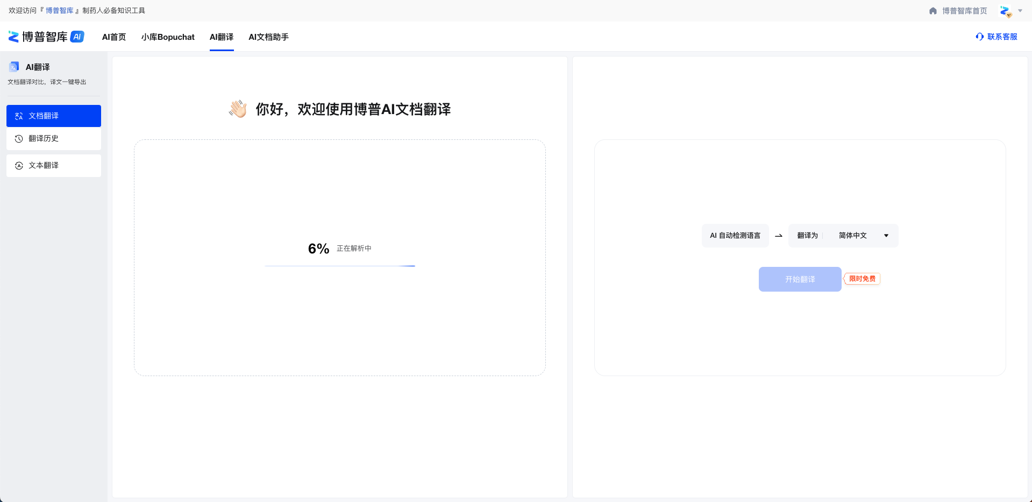Screen dimensions: 1032x502
Task: Click the 联系客服 headset icon
Action: (980, 37)
